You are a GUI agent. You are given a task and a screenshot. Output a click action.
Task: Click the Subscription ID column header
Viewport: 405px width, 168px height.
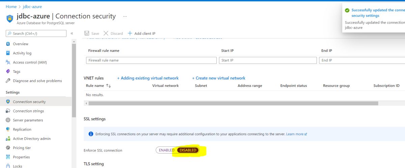pyautogui.click(x=386, y=86)
